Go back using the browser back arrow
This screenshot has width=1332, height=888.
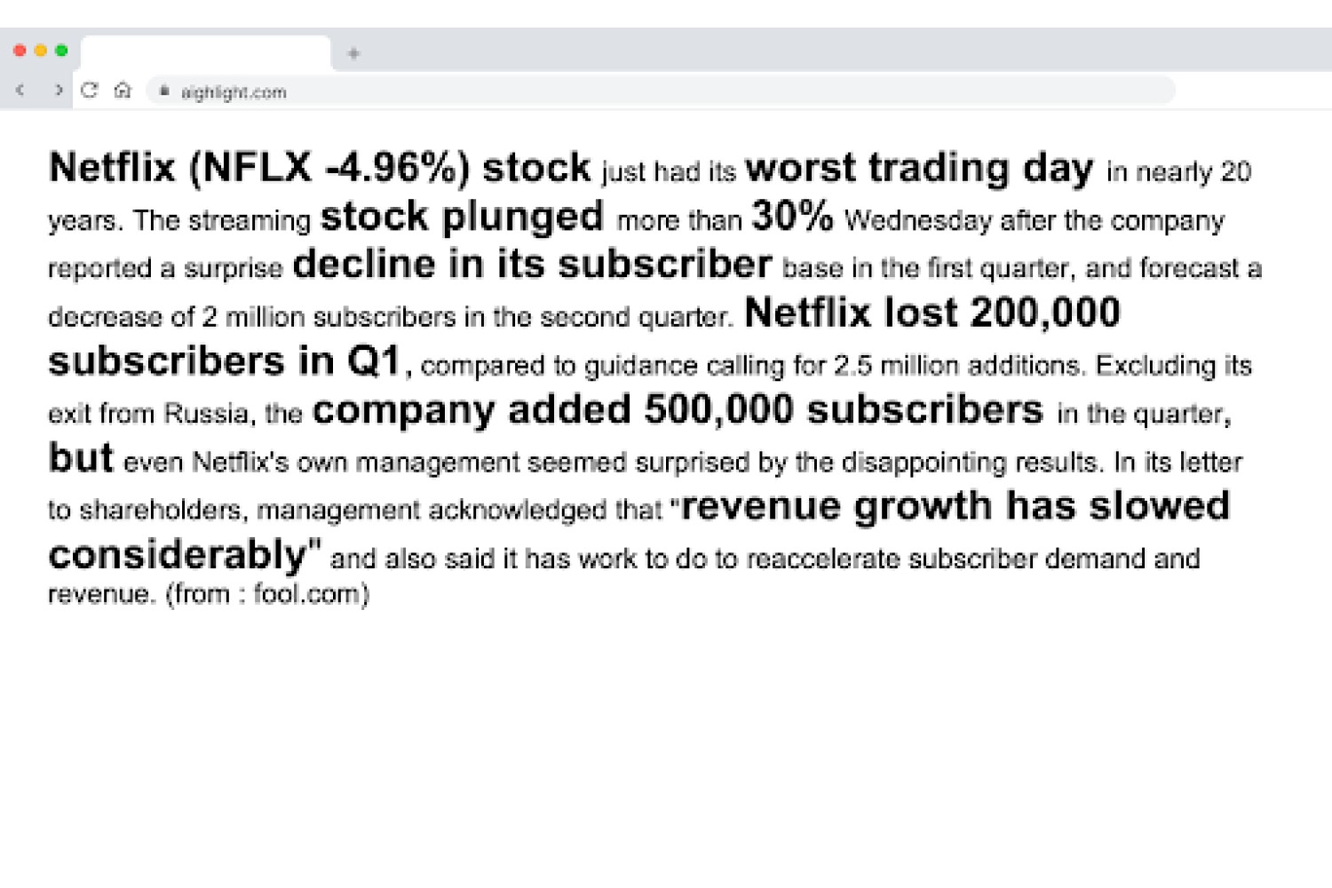point(20,91)
